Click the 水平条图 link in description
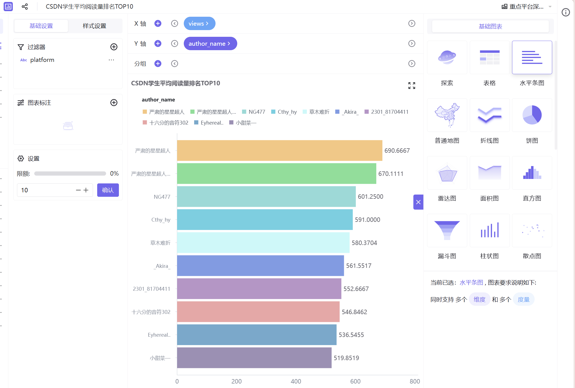The image size is (575, 388). (x=471, y=283)
